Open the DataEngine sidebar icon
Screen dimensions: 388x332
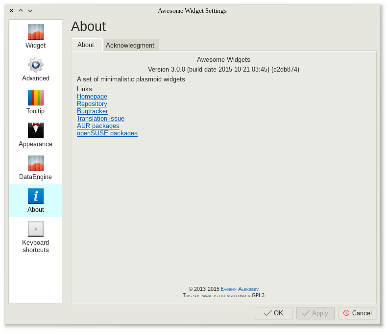coord(35,163)
